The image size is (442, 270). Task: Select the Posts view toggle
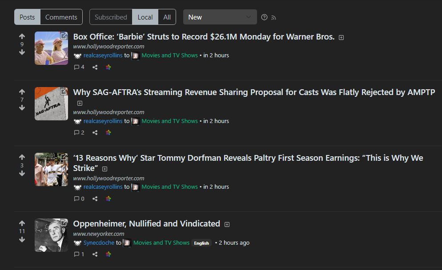(x=27, y=17)
